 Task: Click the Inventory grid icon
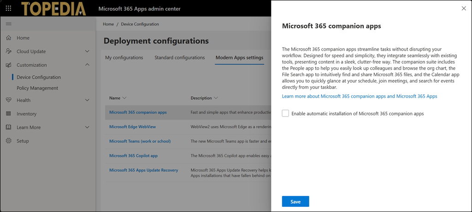click(8, 114)
